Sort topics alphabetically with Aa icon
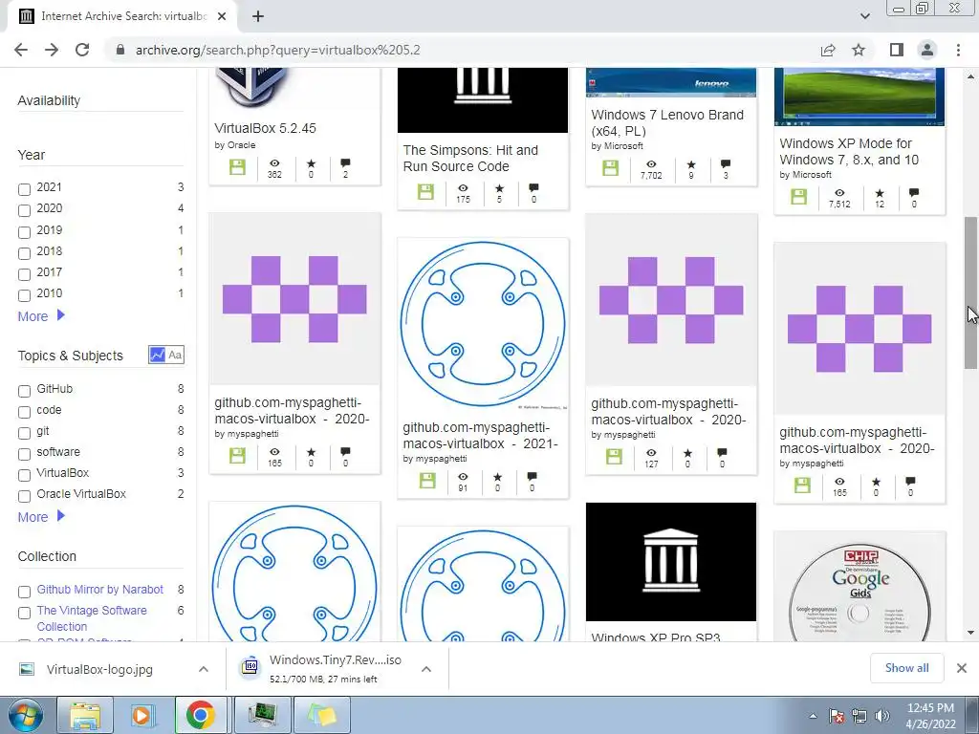 point(176,355)
